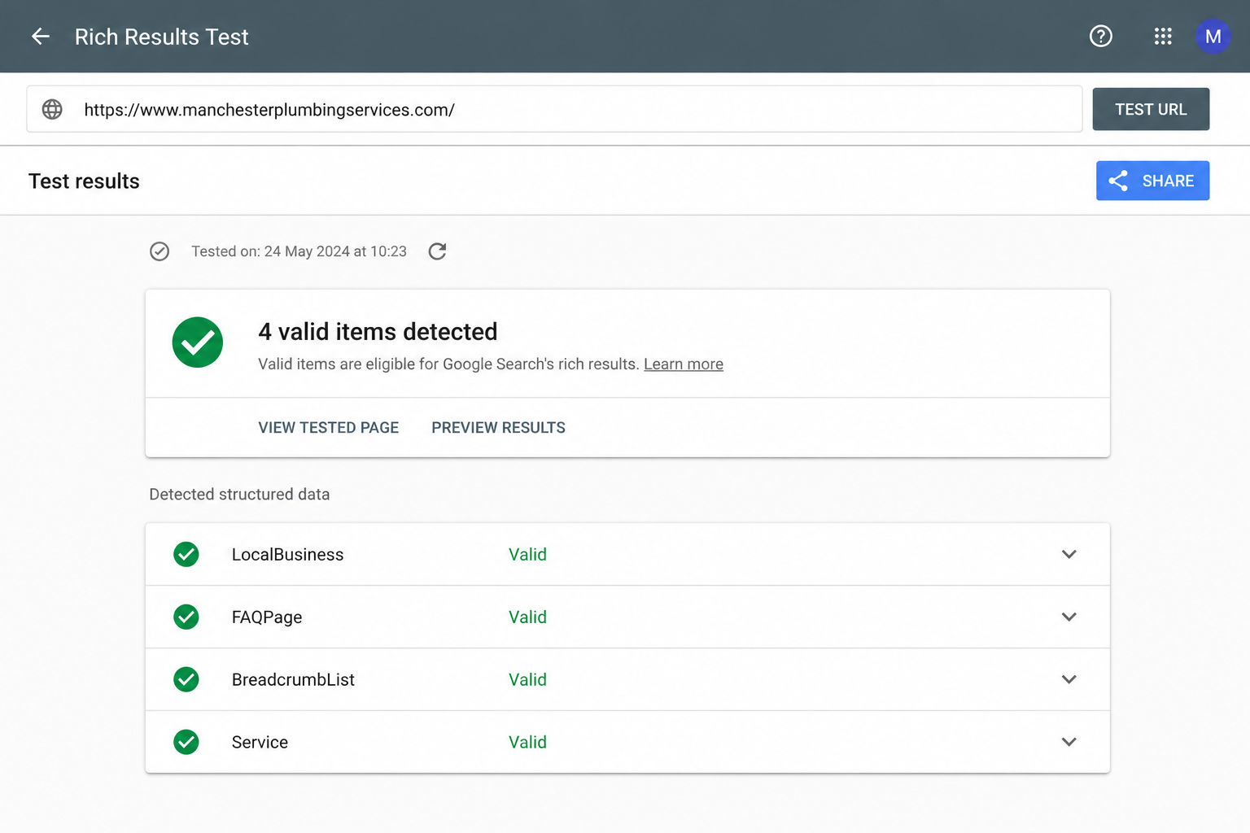Click the Test results heading

click(84, 181)
